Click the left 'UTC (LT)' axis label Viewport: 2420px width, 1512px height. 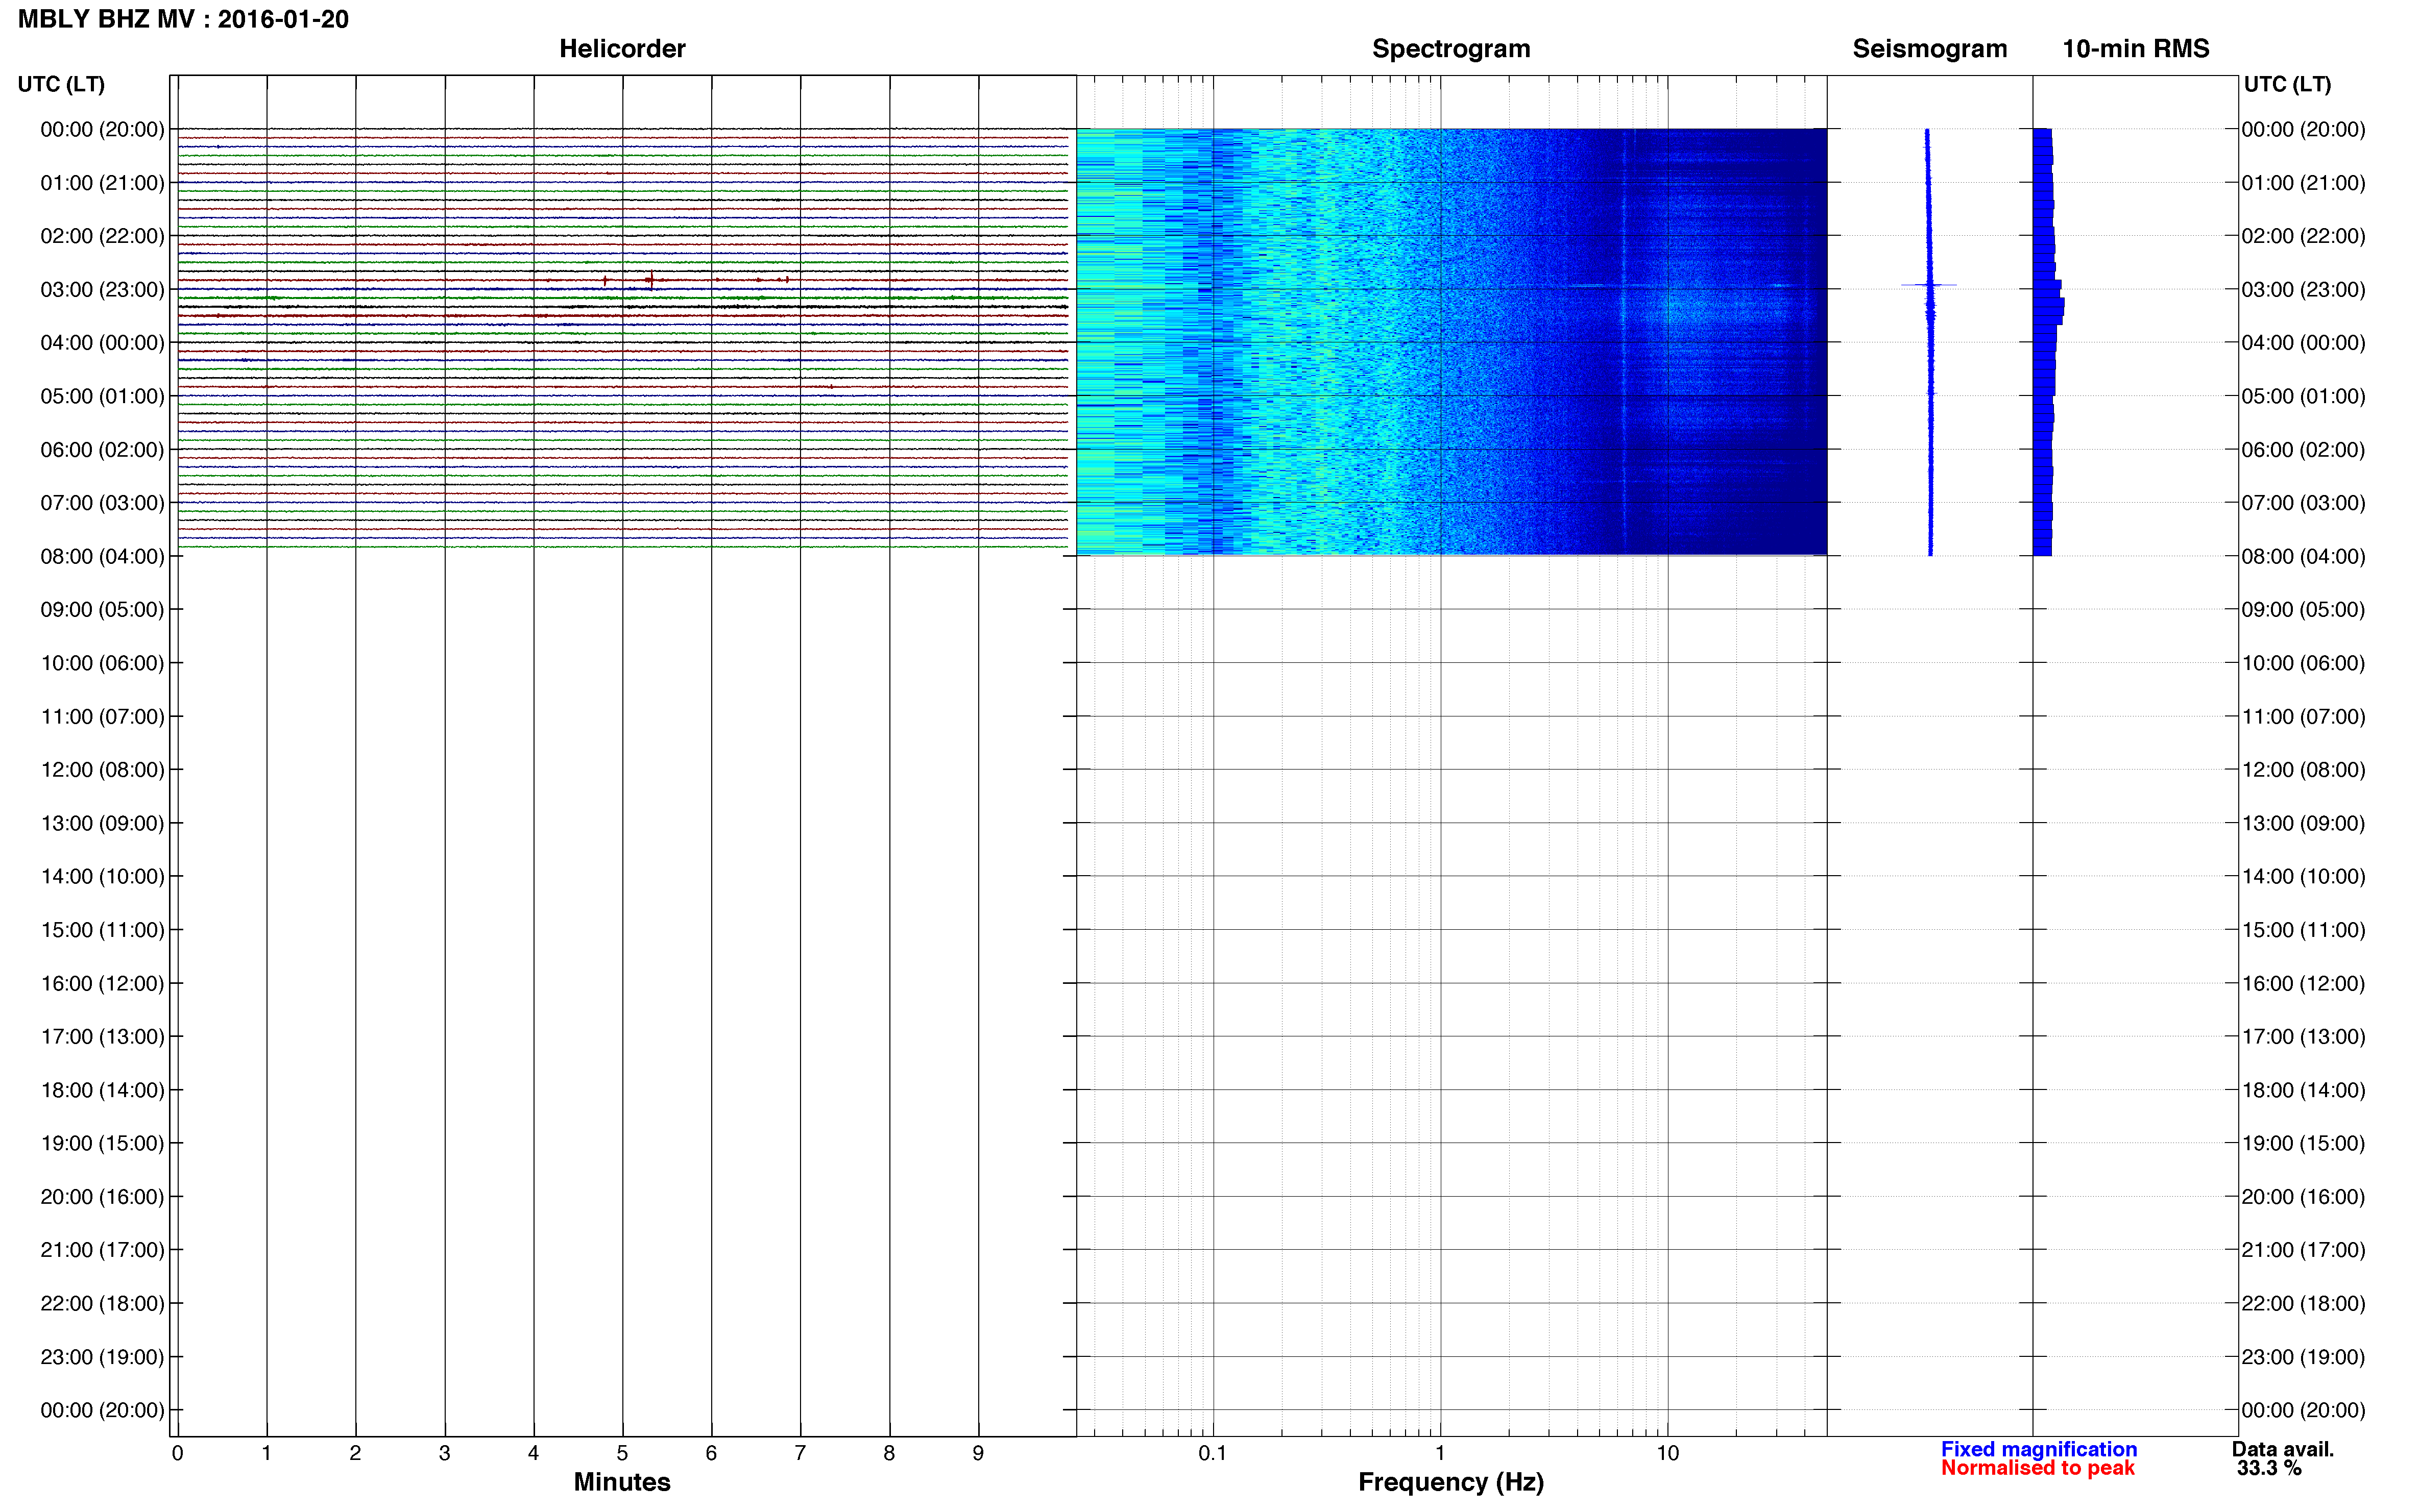[61, 84]
